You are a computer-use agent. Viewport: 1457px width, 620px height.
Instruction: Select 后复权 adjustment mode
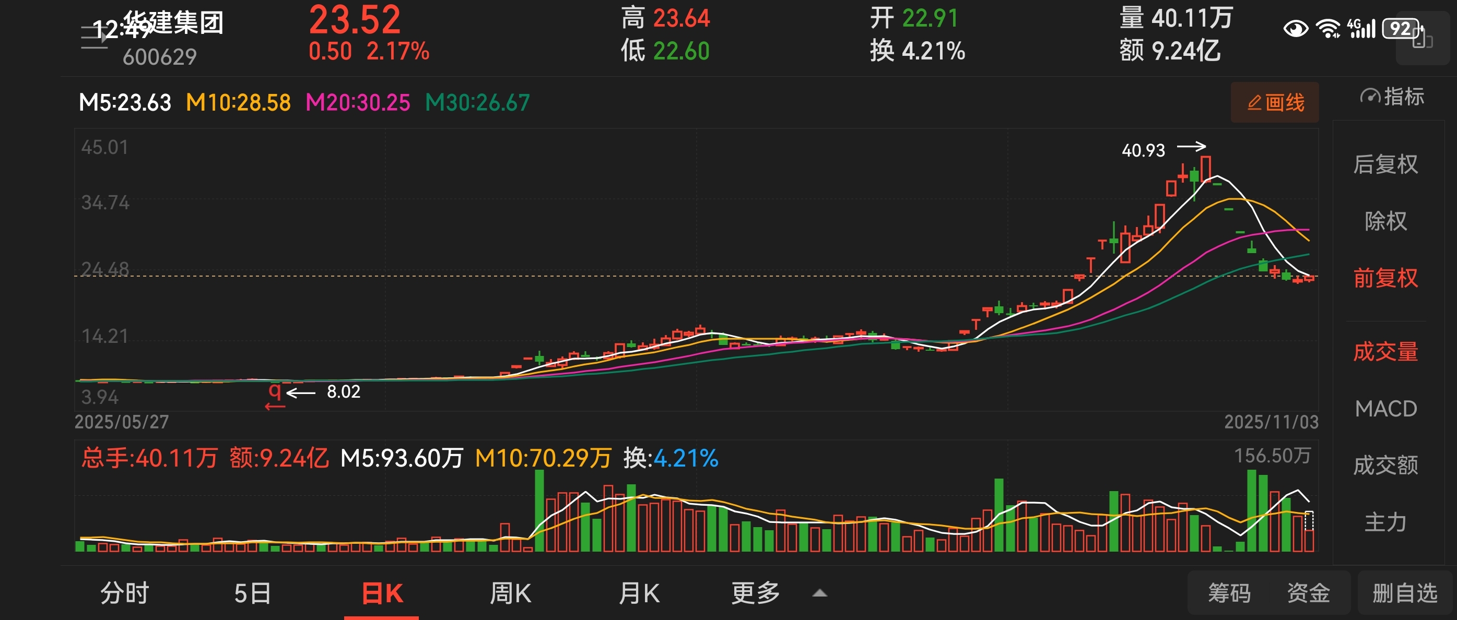(1385, 164)
